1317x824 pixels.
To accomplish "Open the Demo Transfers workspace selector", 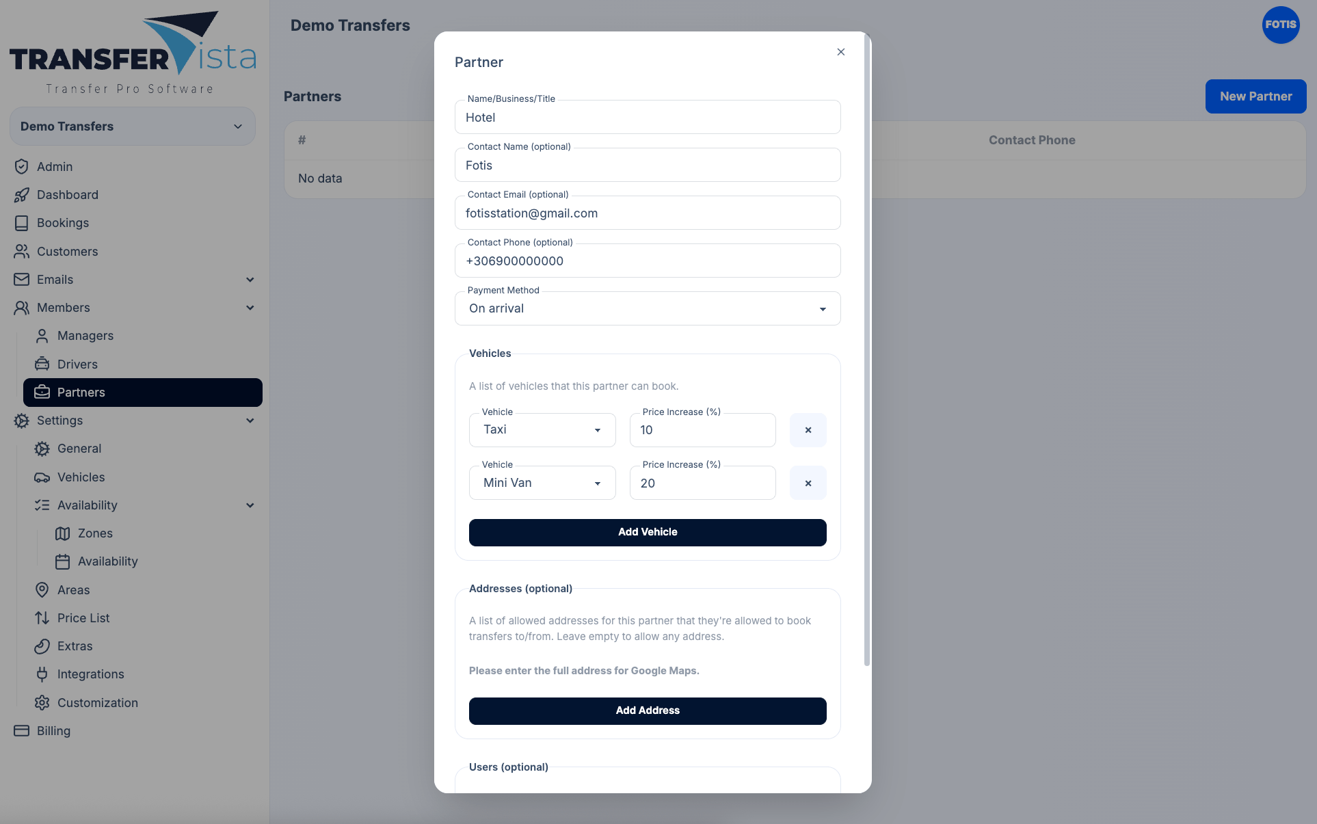I will (x=132, y=127).
